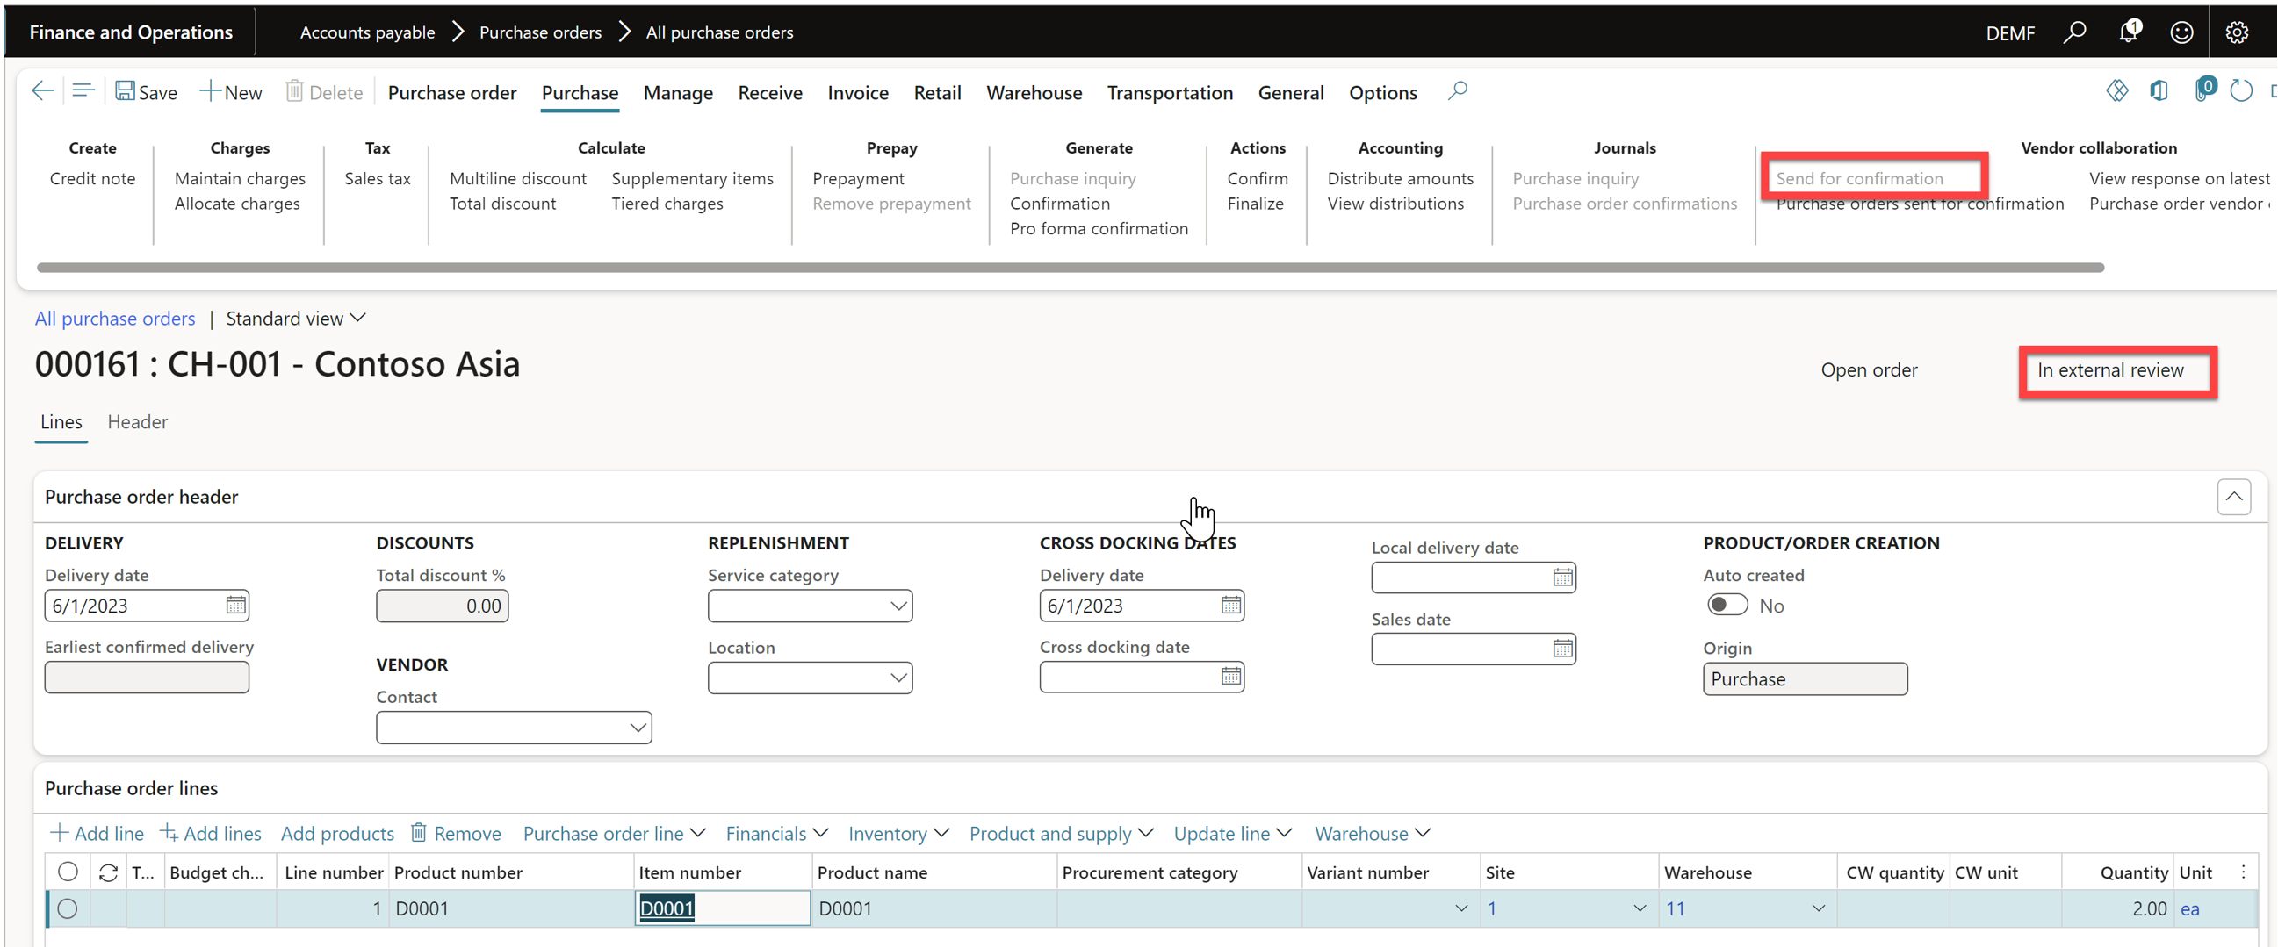
Task: Open notifications bell icon
Action: (2129, 32)
